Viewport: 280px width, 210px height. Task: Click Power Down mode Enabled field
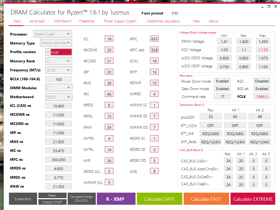(x=222, y=81)
